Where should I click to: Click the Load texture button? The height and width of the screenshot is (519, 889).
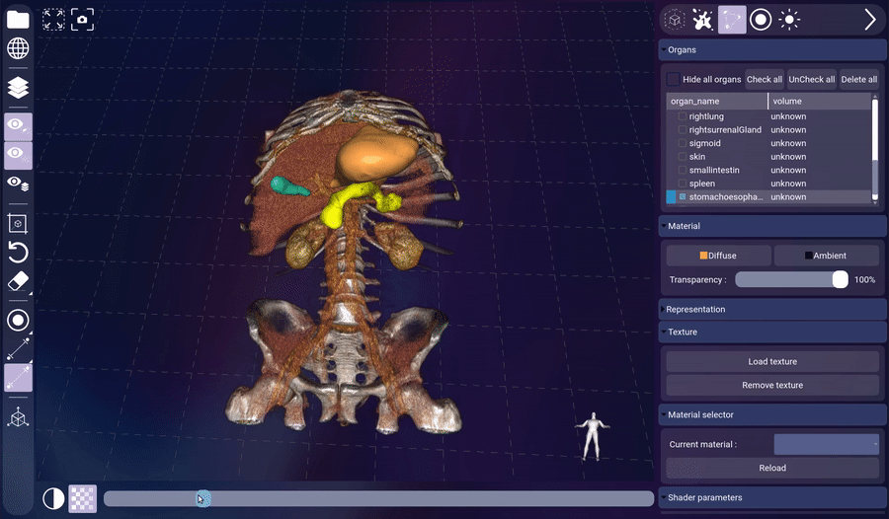[x=772, y=361]
